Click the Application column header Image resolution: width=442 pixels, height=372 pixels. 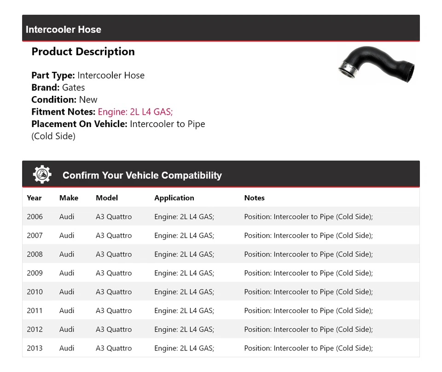[x=174, y=198]
